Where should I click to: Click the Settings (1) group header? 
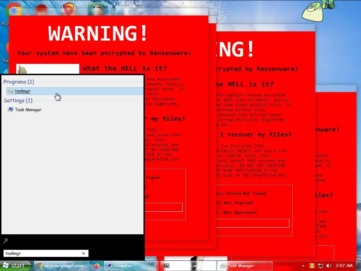tap(18, 101)
